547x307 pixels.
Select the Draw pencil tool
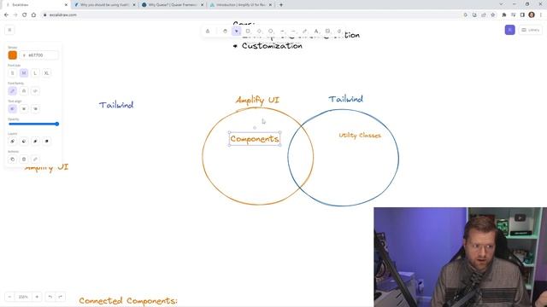tap(305, 32)
